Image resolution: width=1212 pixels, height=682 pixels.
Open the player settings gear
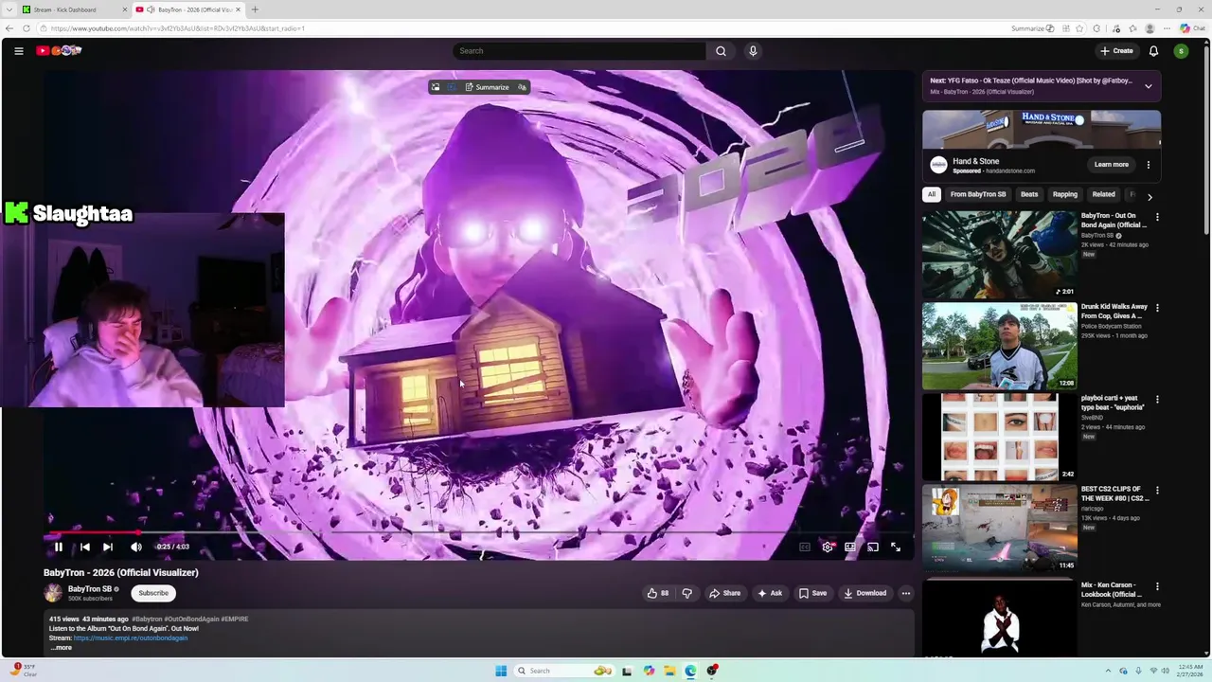coord(828,547)
